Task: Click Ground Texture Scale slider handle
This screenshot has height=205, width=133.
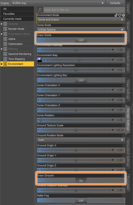Action: click(x=76, y=130)
